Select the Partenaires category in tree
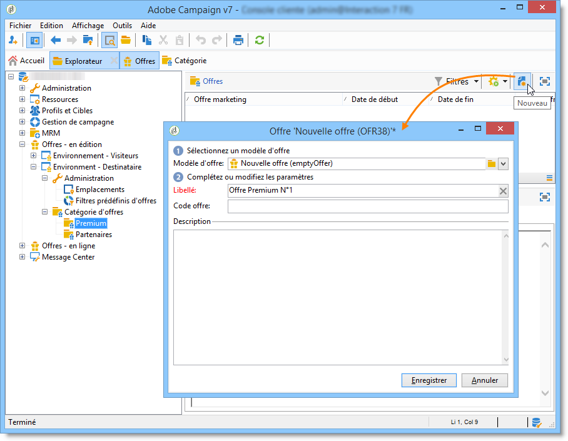This screenshot has height=441, width=568. 94,235
